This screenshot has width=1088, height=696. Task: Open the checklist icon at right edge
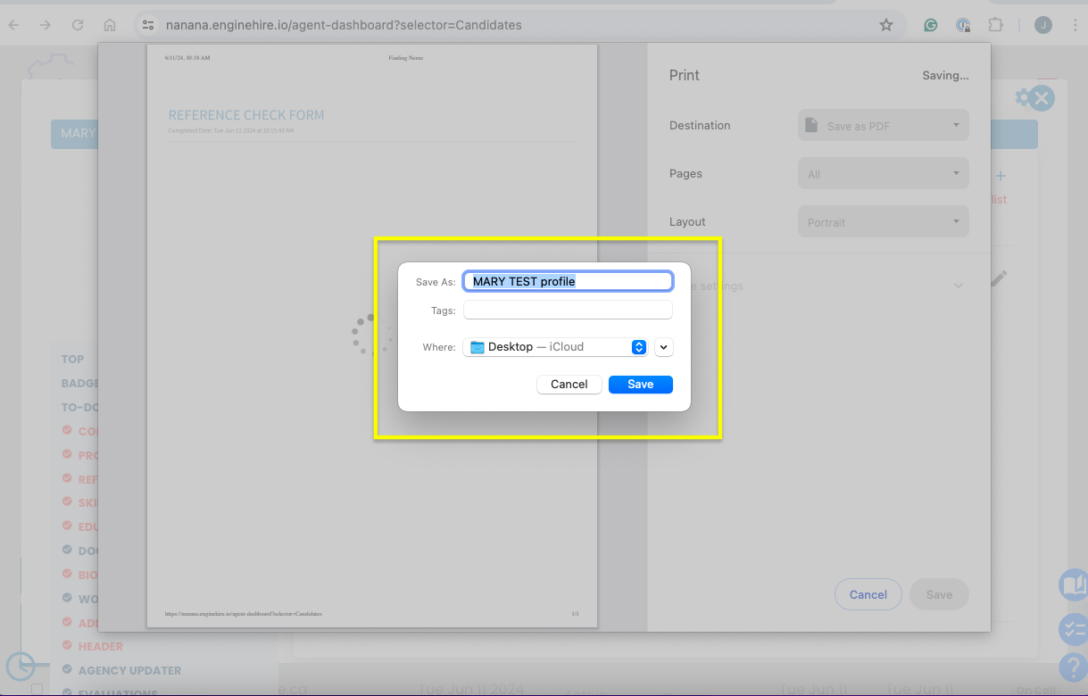[1074, 630]
